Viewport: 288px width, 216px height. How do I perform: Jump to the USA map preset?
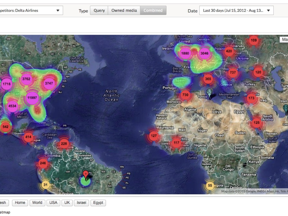point(53,202)
